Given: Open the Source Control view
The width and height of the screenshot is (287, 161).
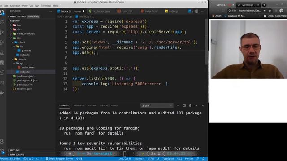Looking at the screenshot, I should (x=2, y=32).
